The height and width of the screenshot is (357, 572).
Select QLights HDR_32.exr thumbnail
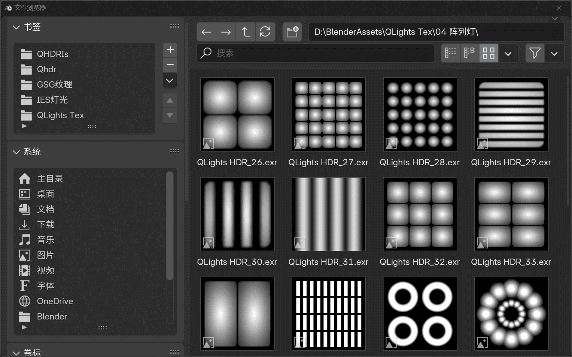420,214
